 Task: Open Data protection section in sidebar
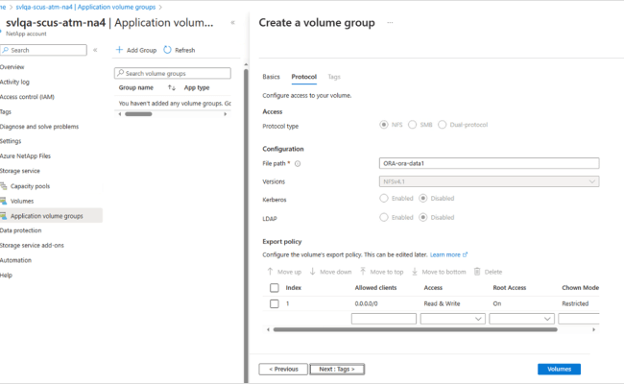(21, 230)
